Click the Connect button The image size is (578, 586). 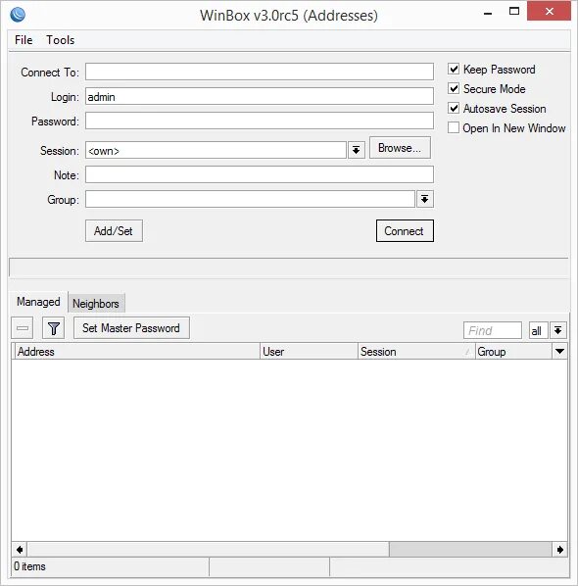[x=405, y=231]
